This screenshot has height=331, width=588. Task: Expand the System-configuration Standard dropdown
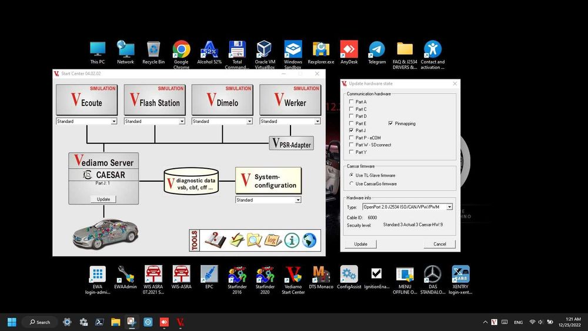[298, 200]
